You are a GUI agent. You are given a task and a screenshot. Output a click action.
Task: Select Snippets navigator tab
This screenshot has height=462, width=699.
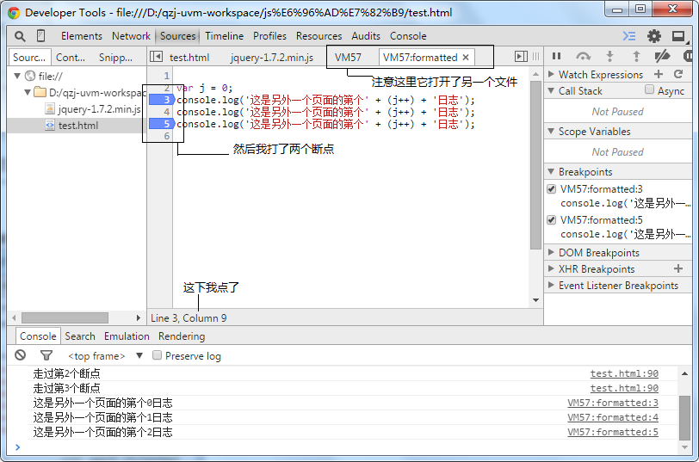115,58
